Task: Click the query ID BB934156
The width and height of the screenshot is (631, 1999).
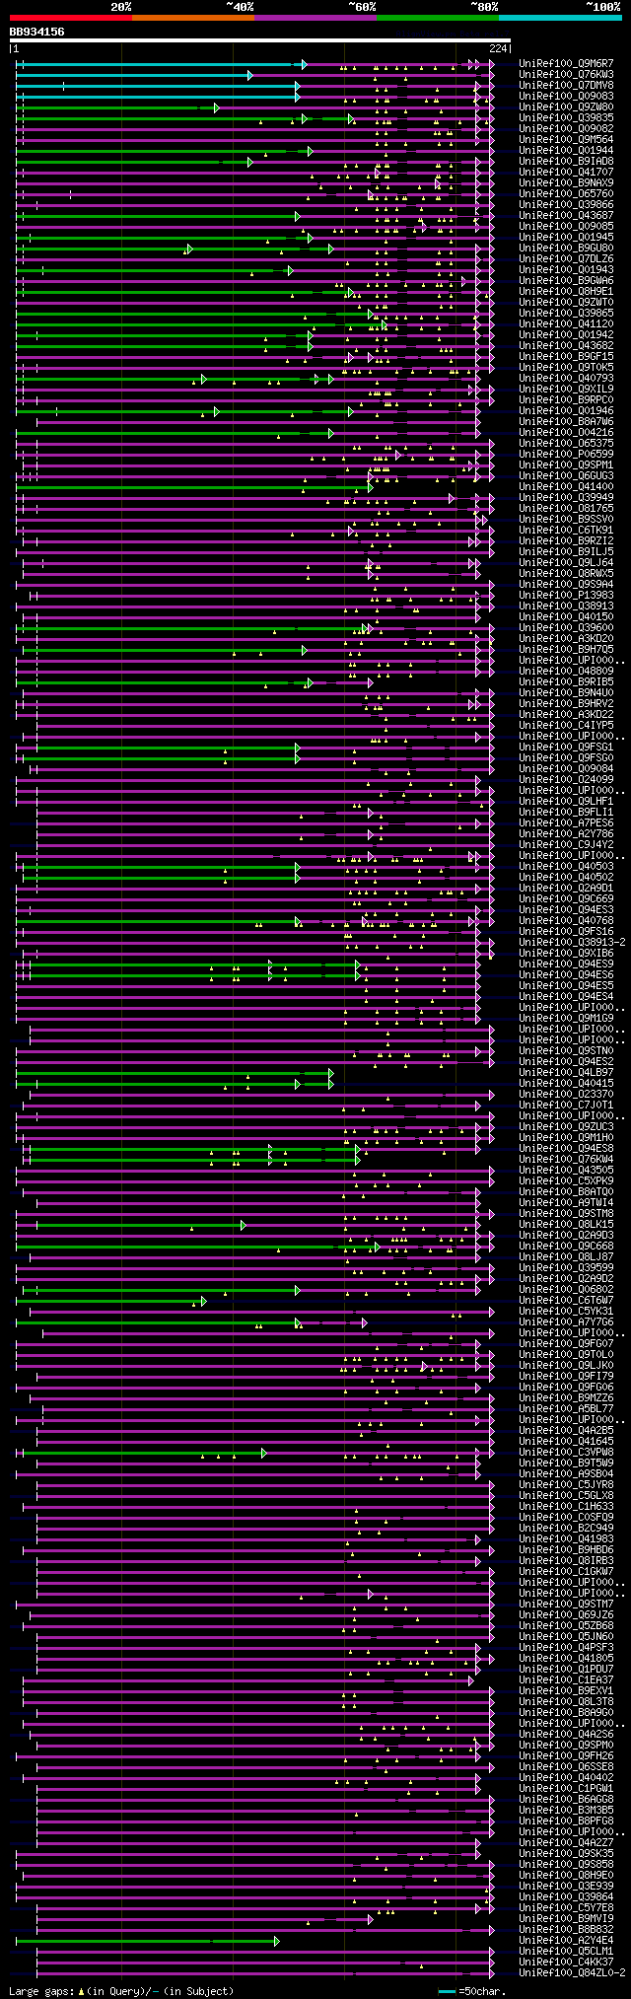Action: (x=37, y=32)
